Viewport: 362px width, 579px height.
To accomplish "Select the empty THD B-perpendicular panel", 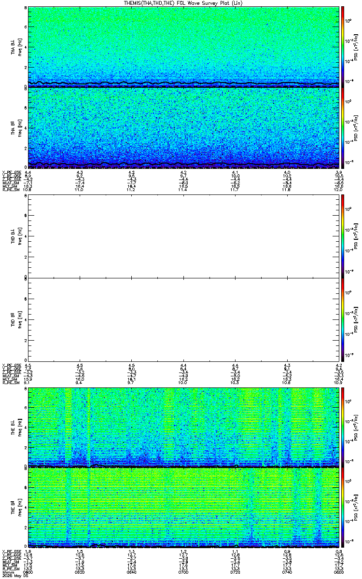I will (x=183, y=235).
